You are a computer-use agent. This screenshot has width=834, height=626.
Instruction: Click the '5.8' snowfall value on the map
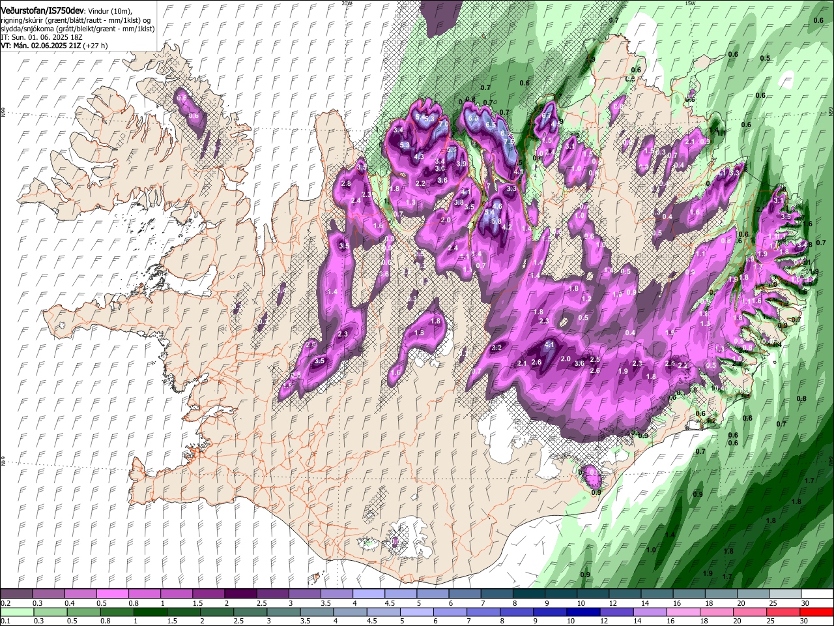tap(496, 221)
